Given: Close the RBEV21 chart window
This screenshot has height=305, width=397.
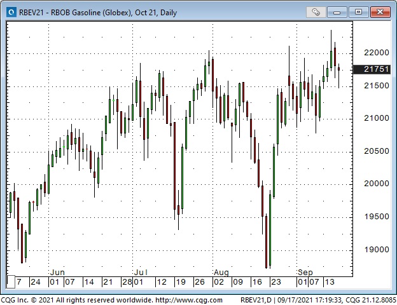Looking at the screenshot, I should 380,12.
